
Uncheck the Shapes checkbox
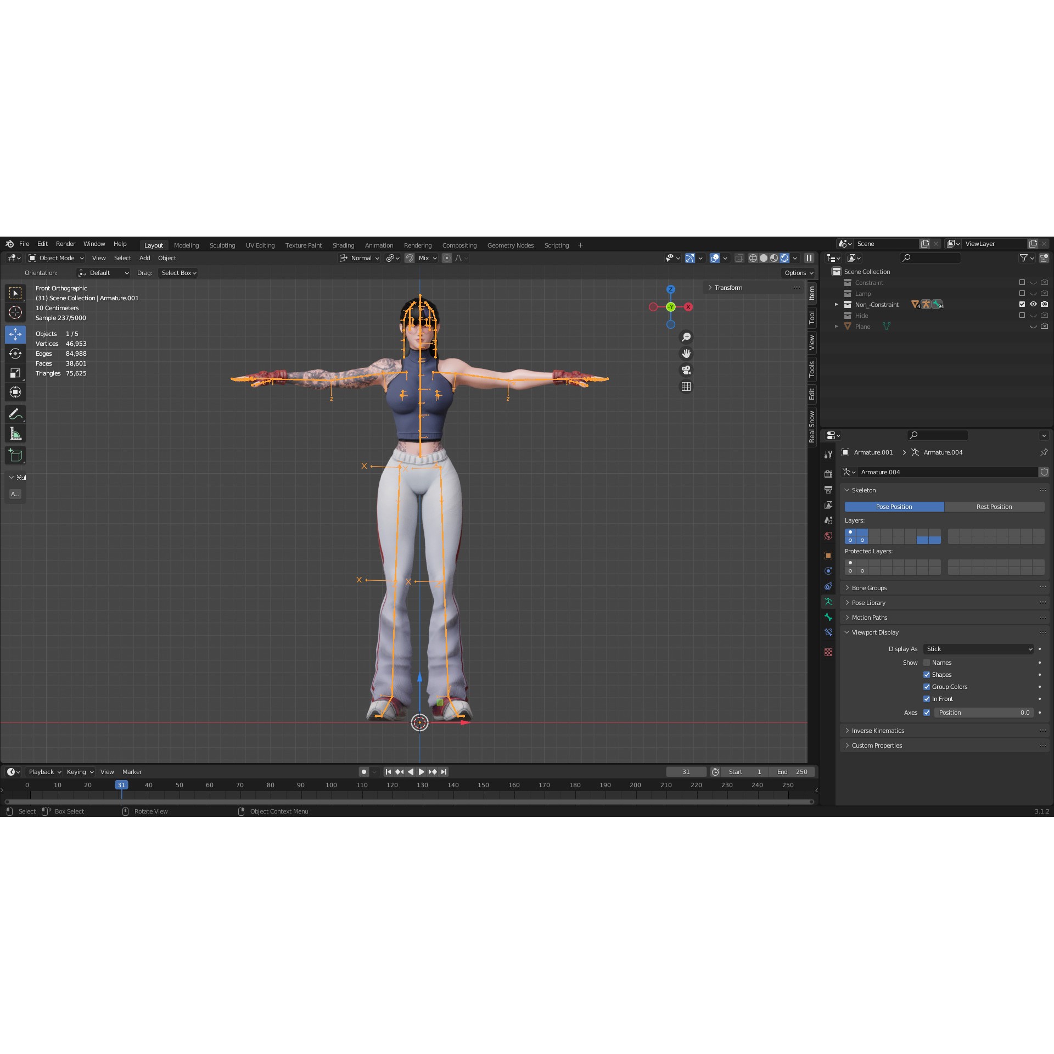click(x=927, y=675)
